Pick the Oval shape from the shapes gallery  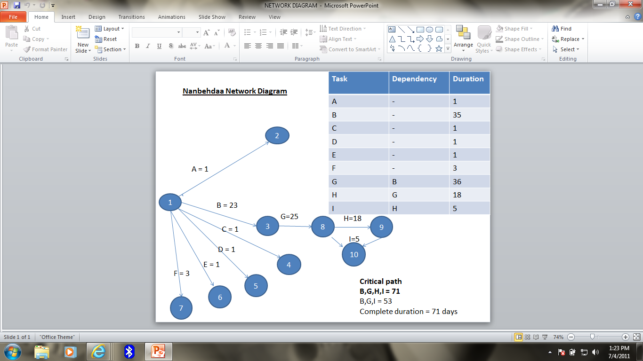click(429, 29)
